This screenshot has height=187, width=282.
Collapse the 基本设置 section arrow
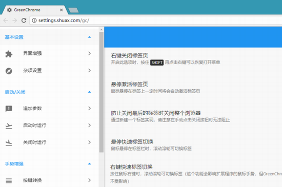coord(89,37)
